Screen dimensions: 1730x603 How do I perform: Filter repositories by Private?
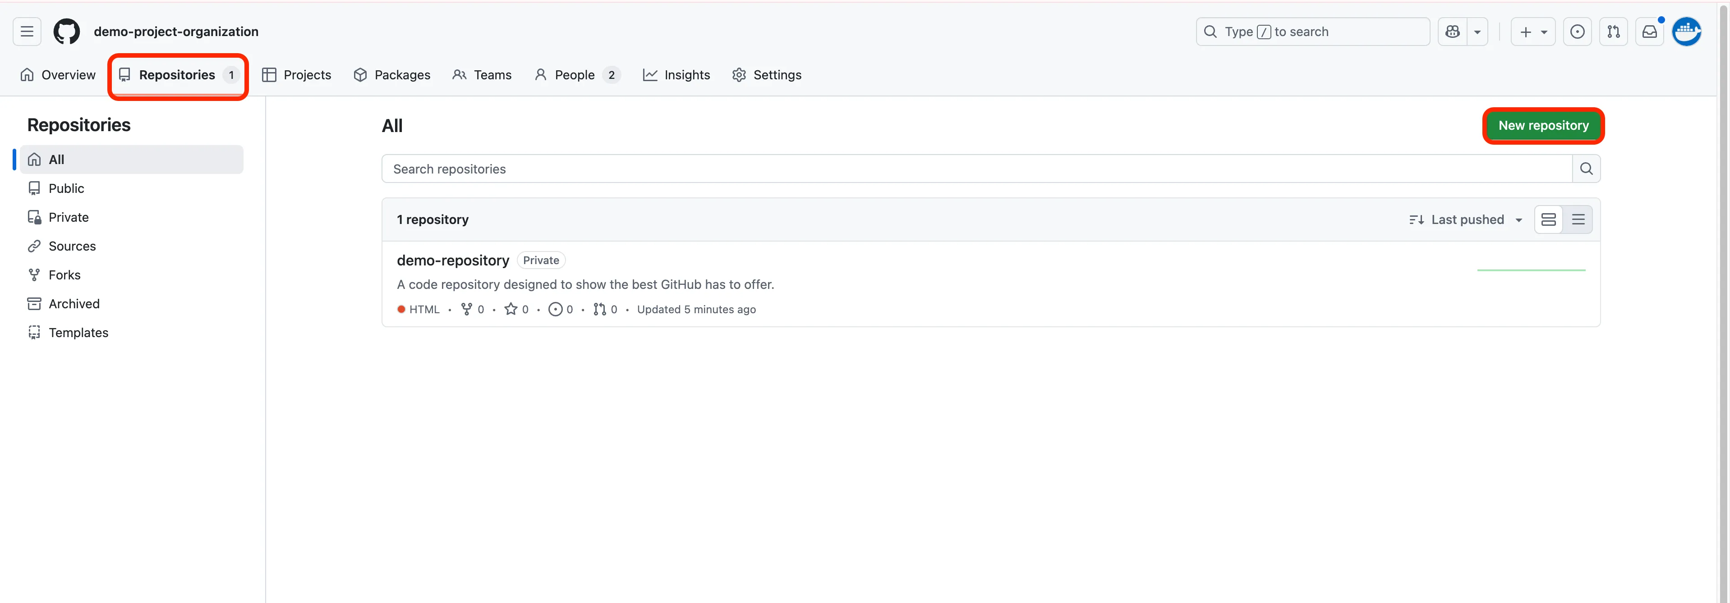68,217
